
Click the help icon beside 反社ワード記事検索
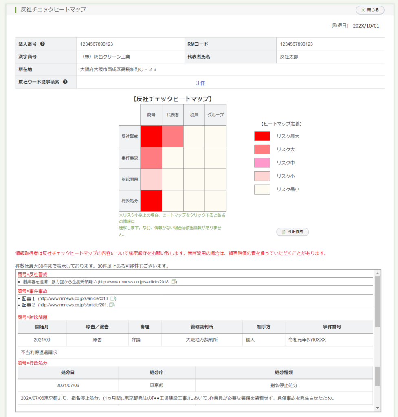click(65, 82)
